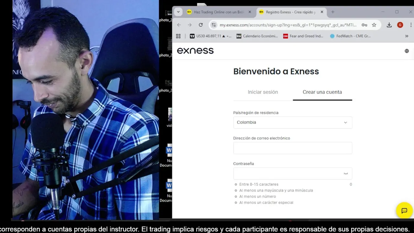The image size is (414, 233).
Task: Switch to the Iniciar sesión tab
Action: (263, 92)
